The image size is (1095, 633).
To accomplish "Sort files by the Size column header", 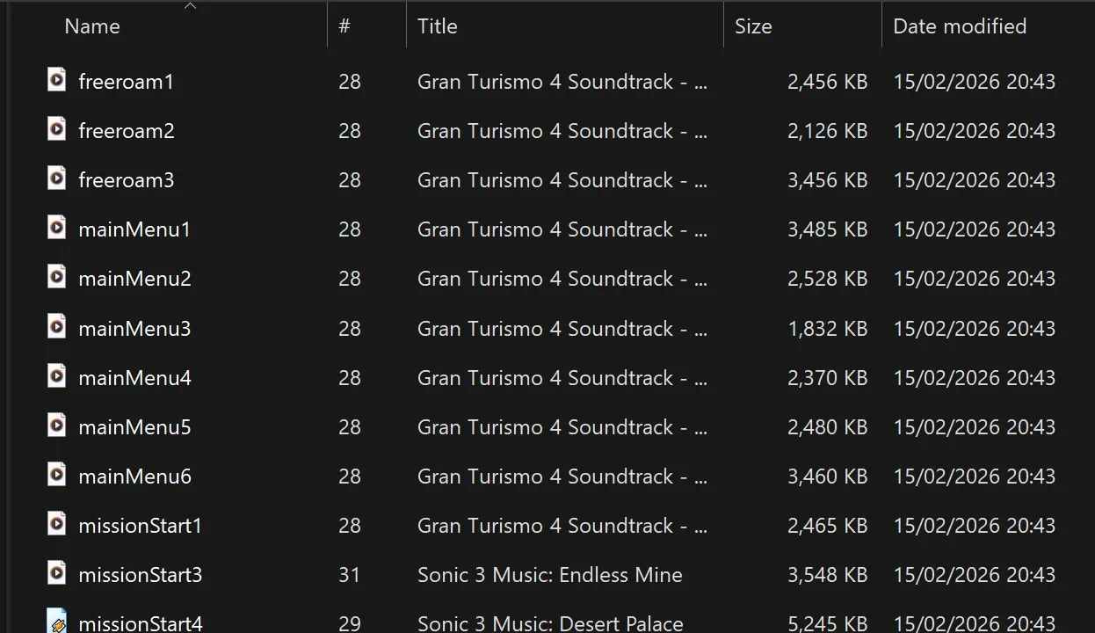I will tap(753, 26).
